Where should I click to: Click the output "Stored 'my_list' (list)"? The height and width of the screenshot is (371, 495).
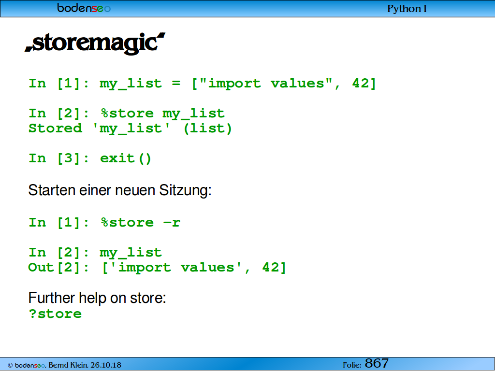(x=131, y=128)
